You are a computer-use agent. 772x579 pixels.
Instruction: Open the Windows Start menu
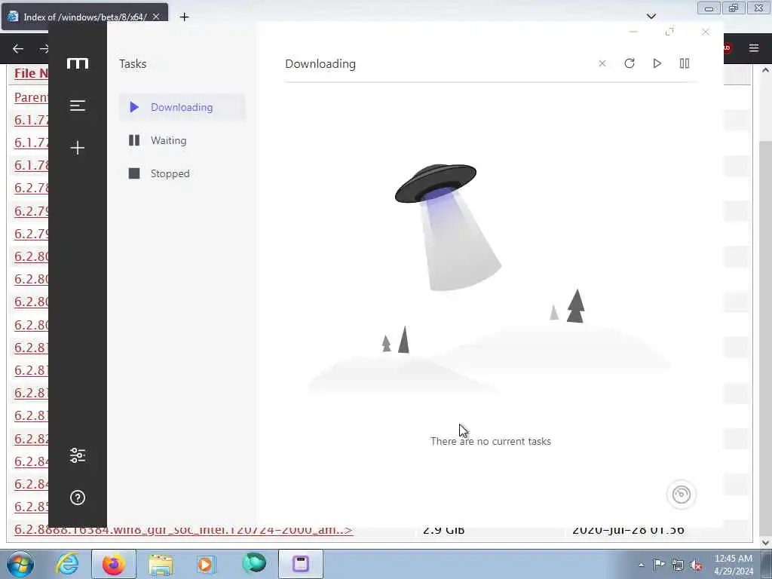[20, 564]
